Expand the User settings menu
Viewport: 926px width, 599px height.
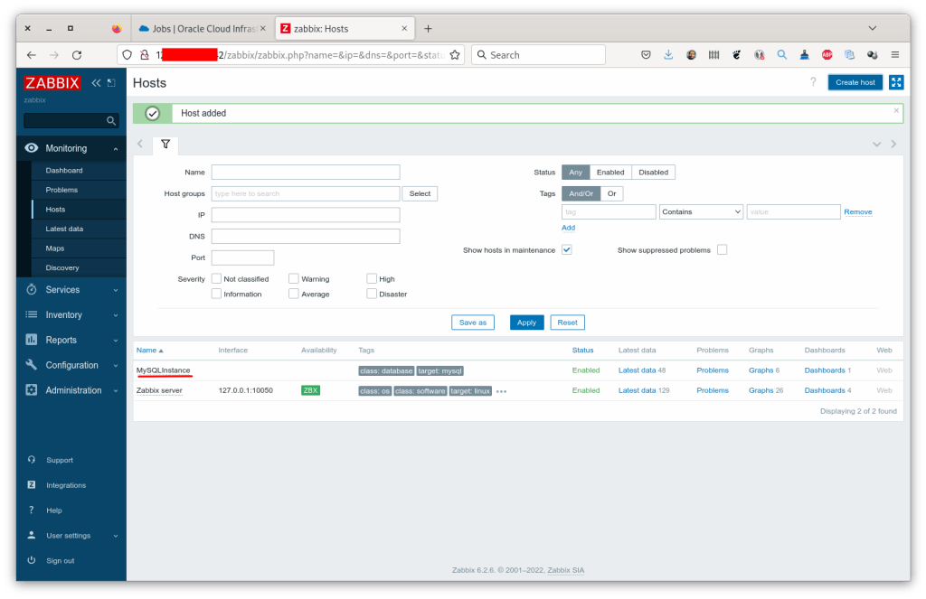pyautogui.click(x=71, y=535)
